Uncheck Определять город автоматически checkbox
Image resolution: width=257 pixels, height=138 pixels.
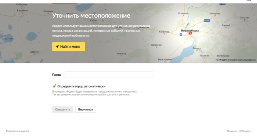[x=54, y=86]
